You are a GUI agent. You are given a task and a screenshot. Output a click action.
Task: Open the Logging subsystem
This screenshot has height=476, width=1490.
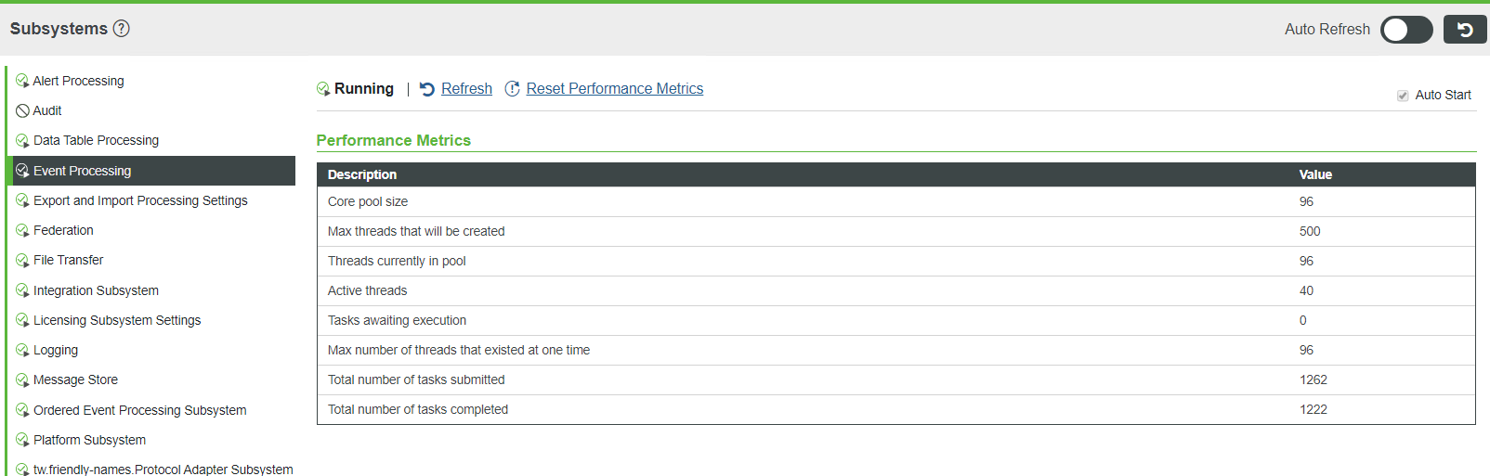[x=56, y=350]
